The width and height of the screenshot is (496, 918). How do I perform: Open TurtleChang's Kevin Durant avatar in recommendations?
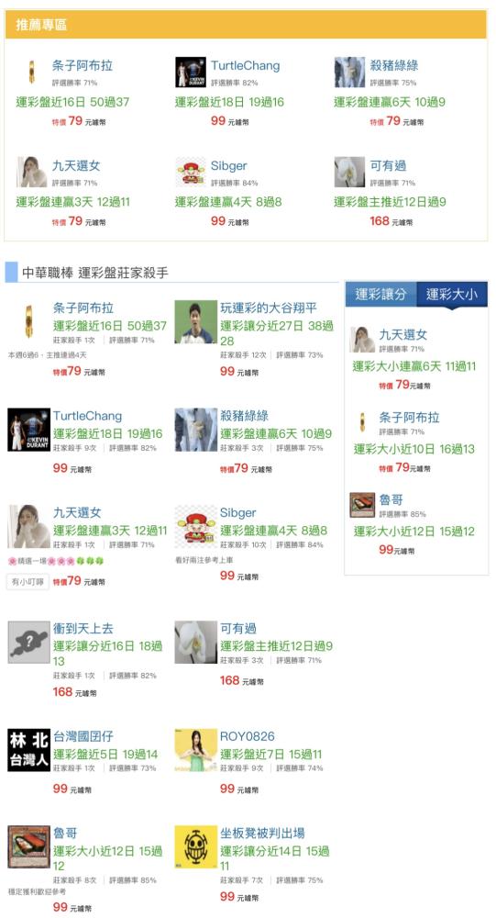(x=191, y=73)
